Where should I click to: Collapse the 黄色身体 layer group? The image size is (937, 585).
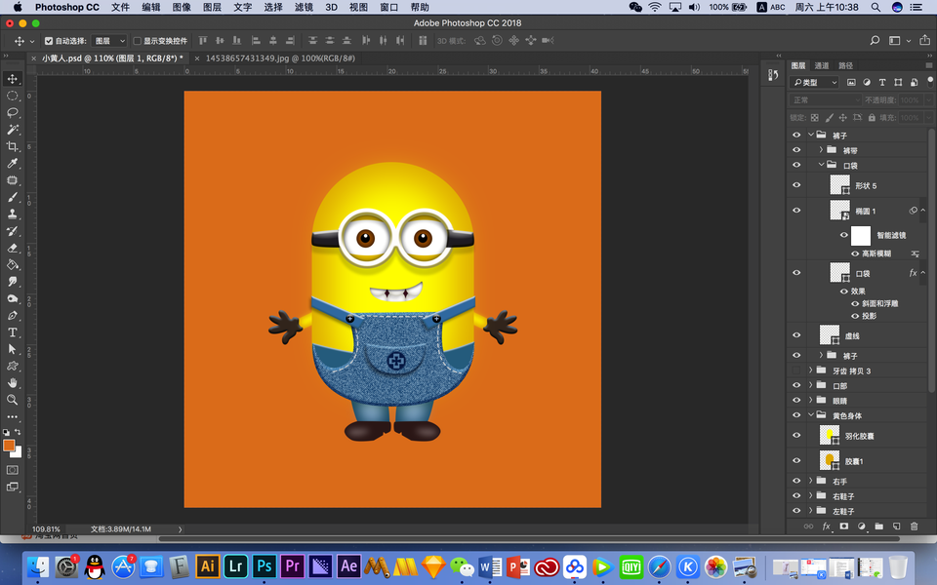coord(810,415)
